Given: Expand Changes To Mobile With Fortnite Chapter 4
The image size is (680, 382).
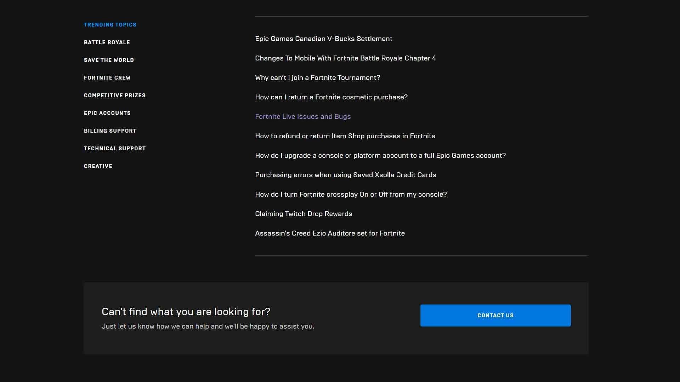Looking at the screenshot, I should click(x=346, y=58).
